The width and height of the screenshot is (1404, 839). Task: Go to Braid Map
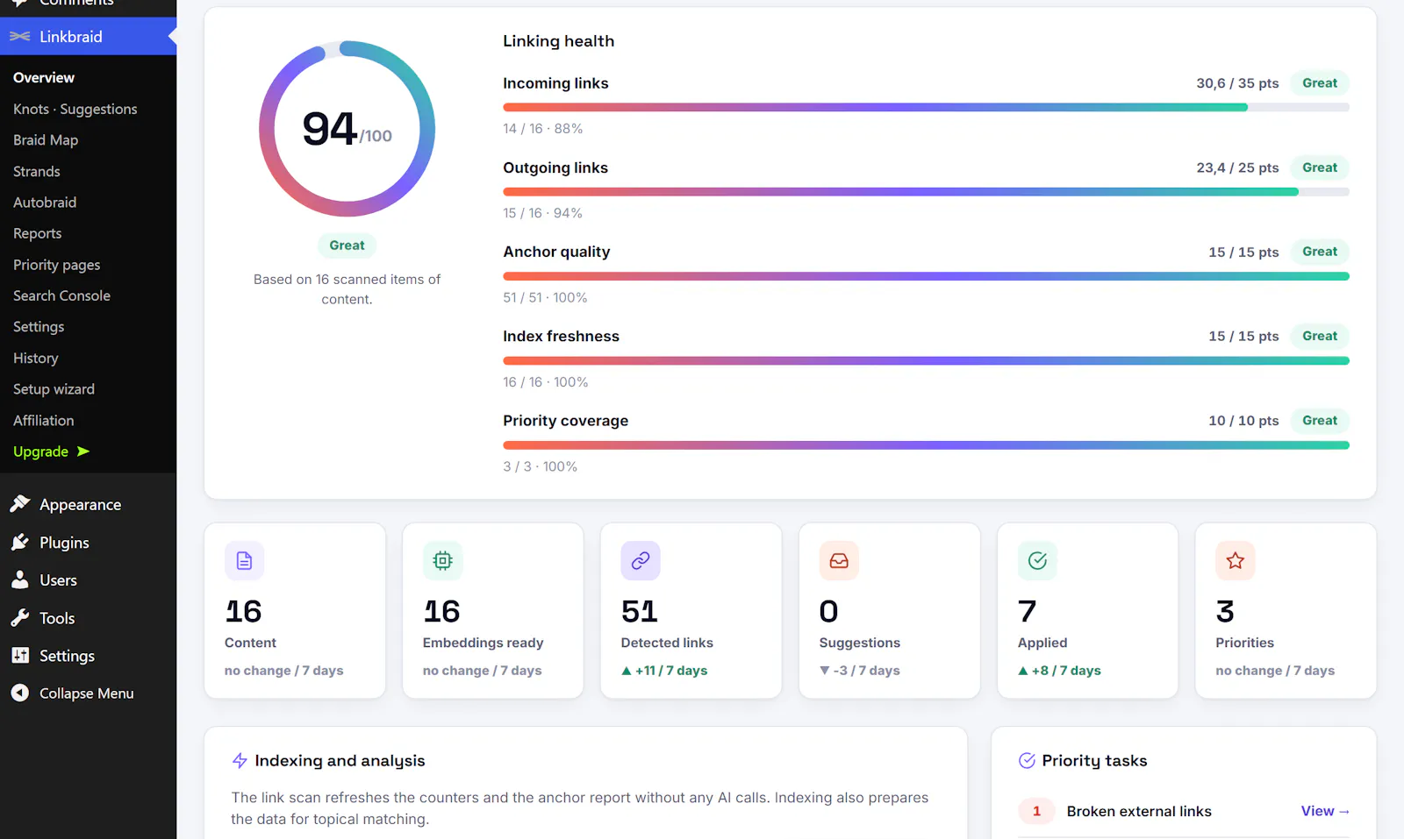pyautogui.click(x=46, y=140)
